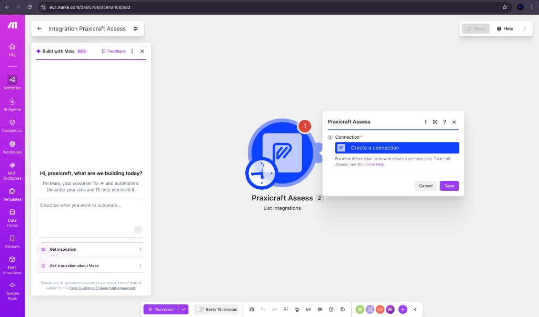
Task: Expand the module dialog to fullscreen
Action: (435, 122)
